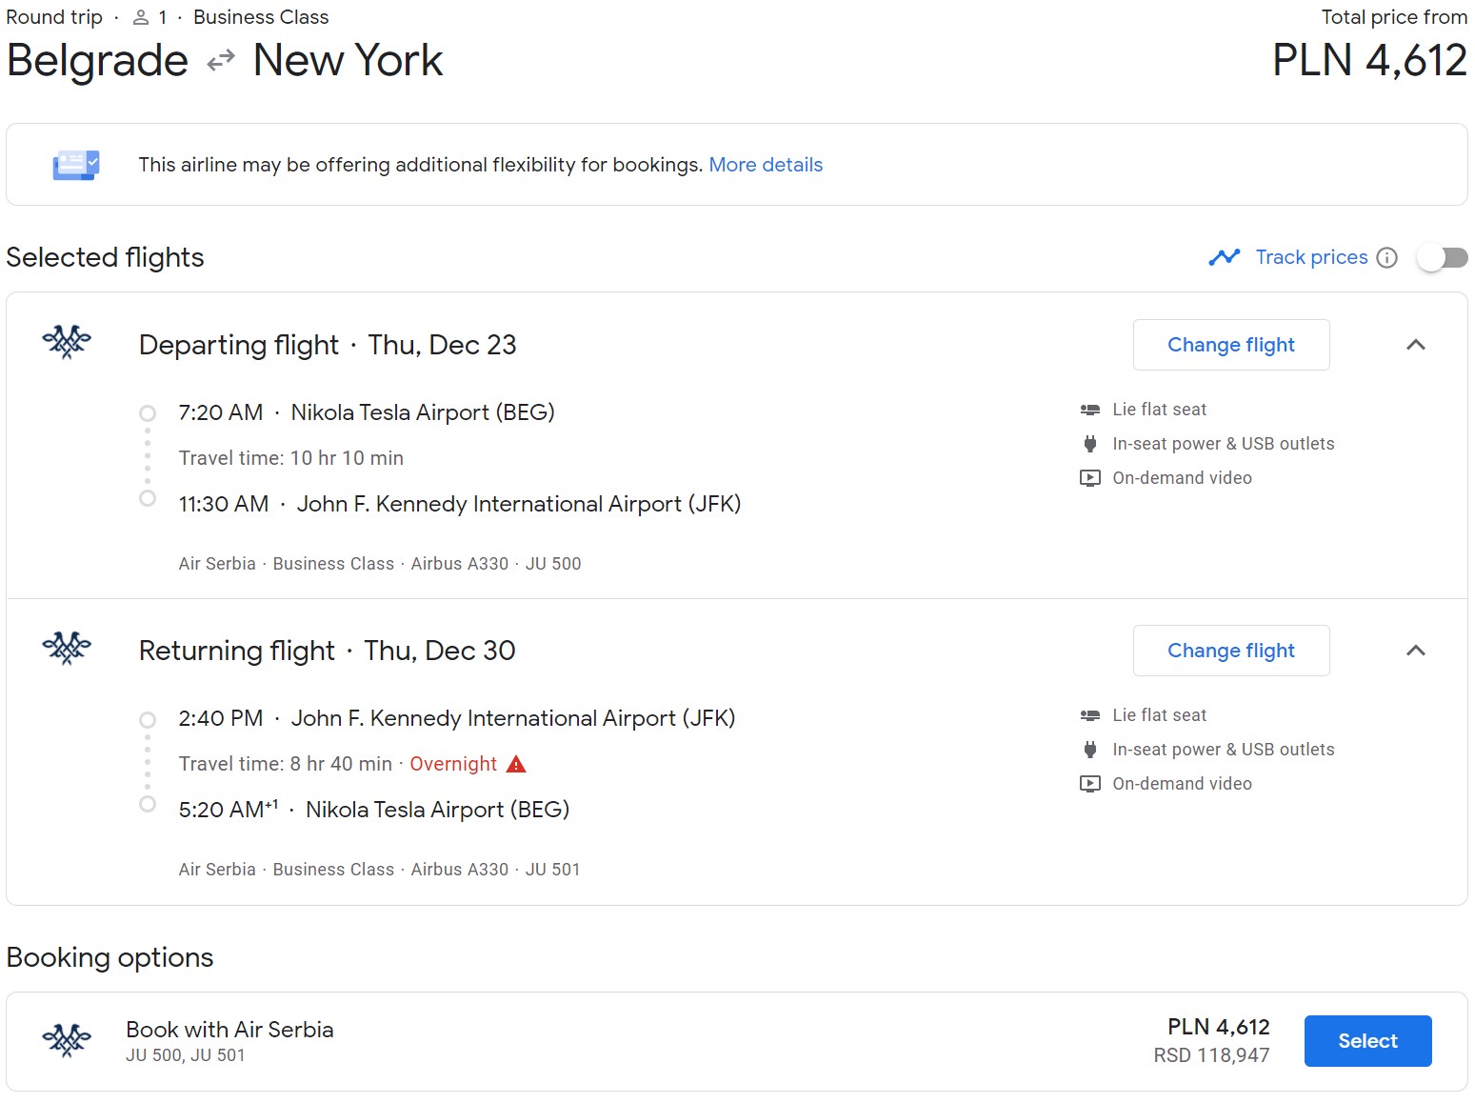Viewport: 1475px width, 1103px height.
Task: Click 'Travel time: 10 hr 10 min' text
Action: click(x=291, y=458)
